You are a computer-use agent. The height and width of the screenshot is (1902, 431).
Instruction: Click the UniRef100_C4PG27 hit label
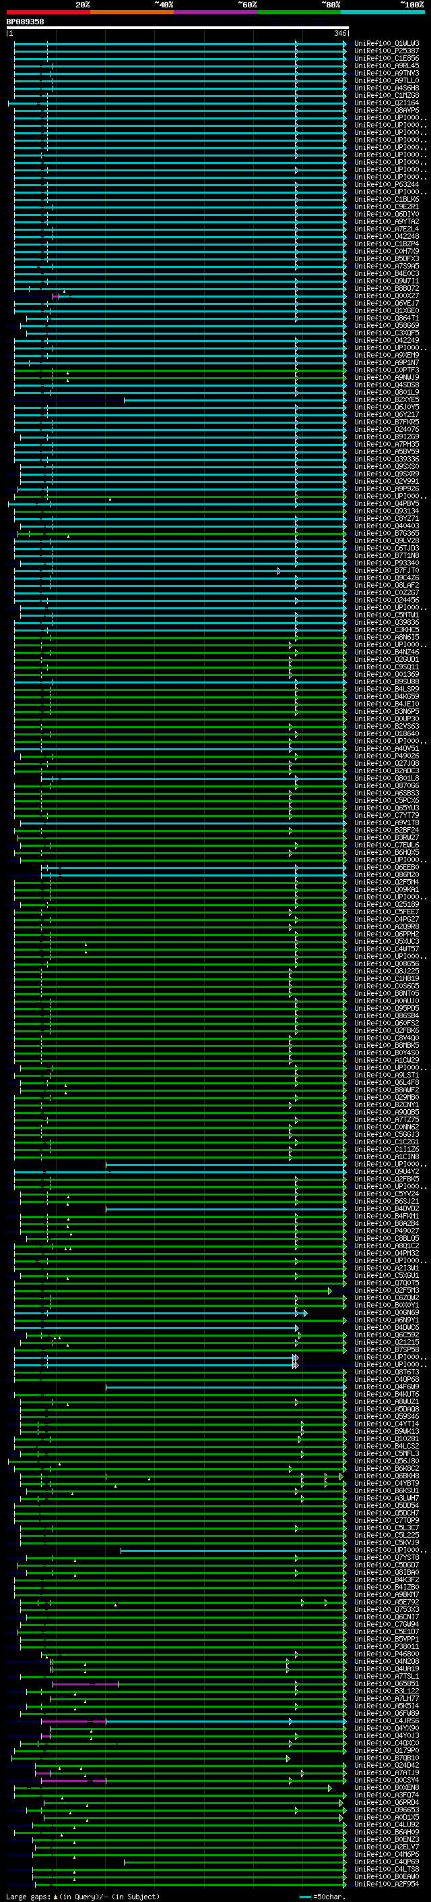click(x=387, y=919)
